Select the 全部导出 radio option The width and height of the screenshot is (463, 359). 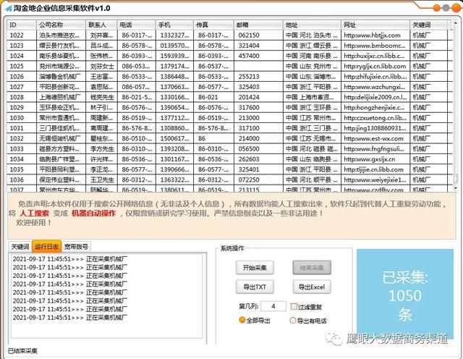(242, 320)
